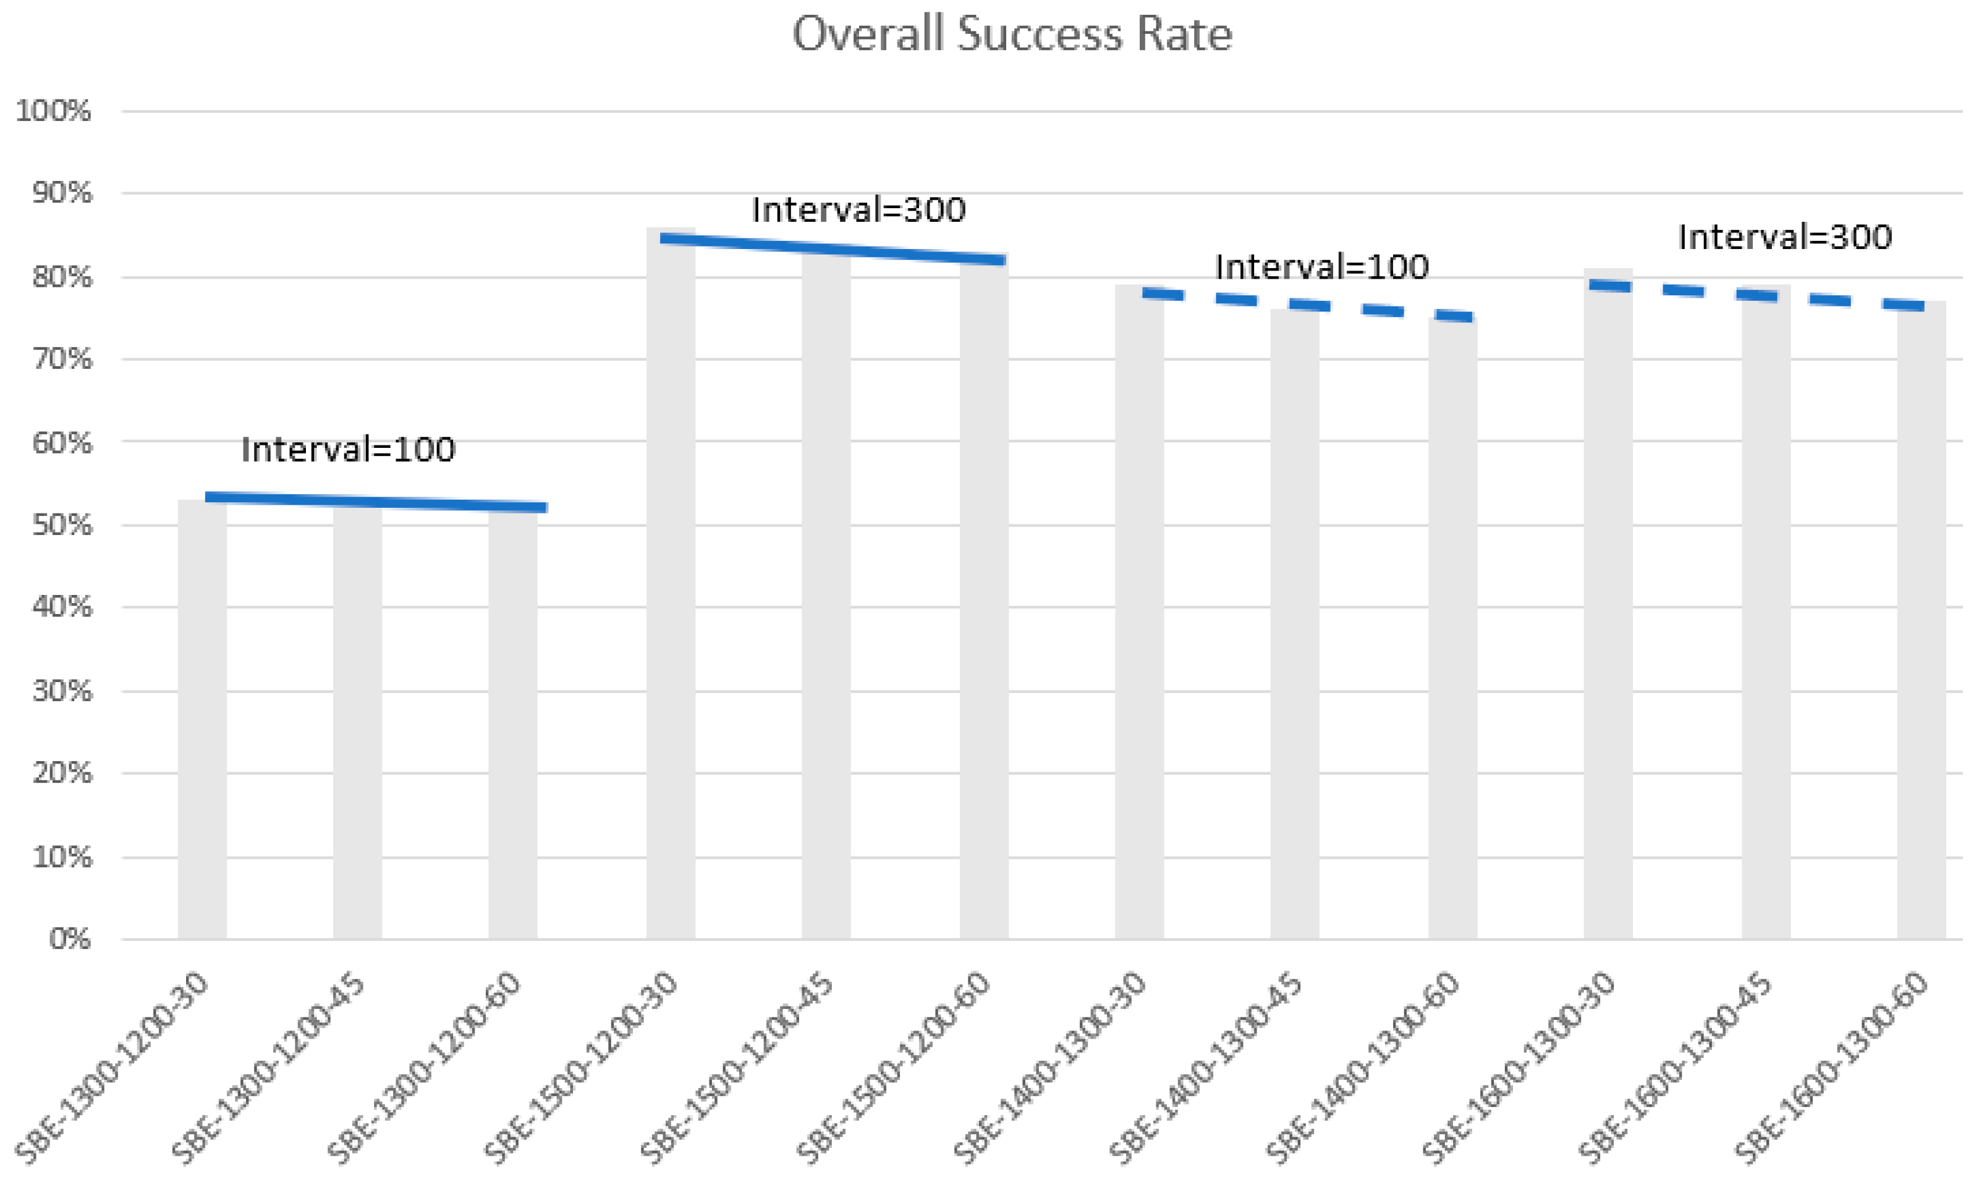Click the solid trend line over the SBE-1500 bars
1979x1180 pixels.
831,250
